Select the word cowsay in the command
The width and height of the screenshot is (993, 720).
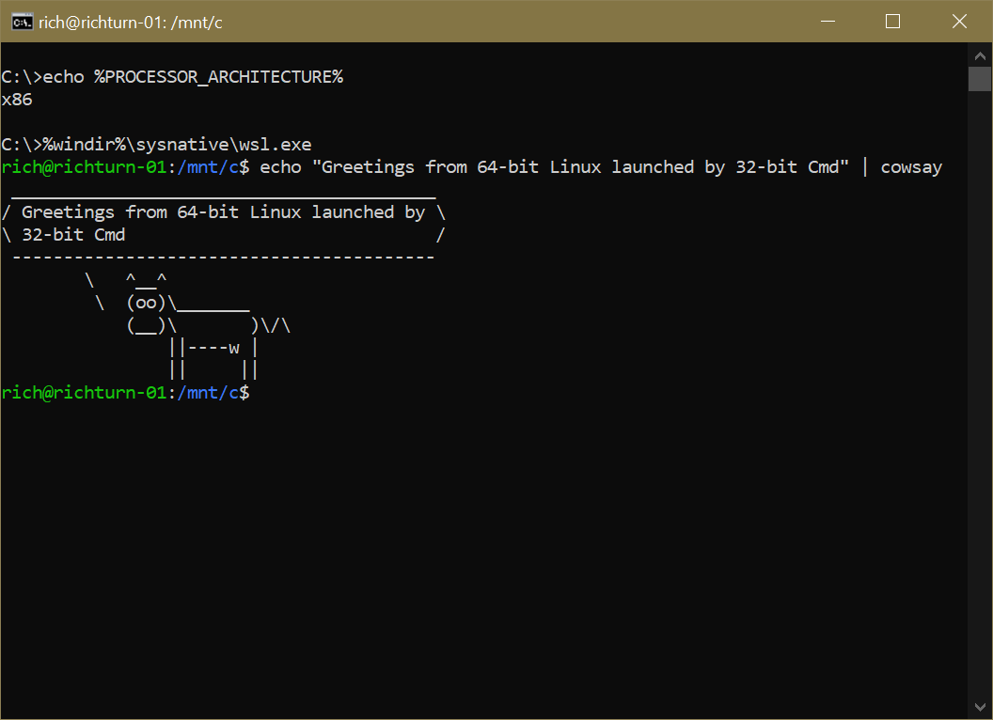pos(910,166)
